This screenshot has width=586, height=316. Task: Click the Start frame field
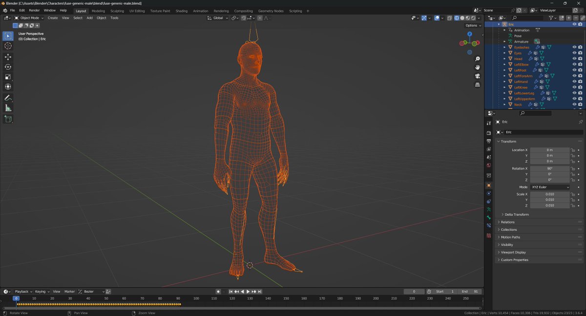tap(445, 292)
